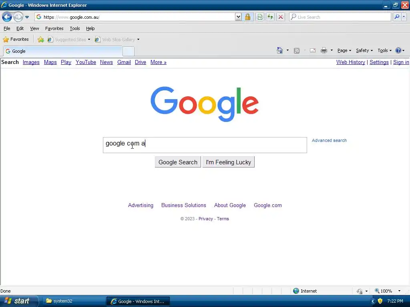Open the Tools menu in menu bar
The width and height of the screenshot is (410, 307).
[x=75, y=28]
